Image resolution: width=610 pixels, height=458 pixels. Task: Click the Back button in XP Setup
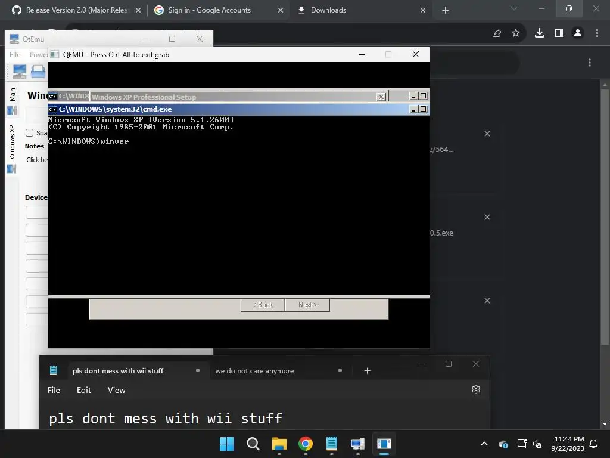(x=263, y=305)
